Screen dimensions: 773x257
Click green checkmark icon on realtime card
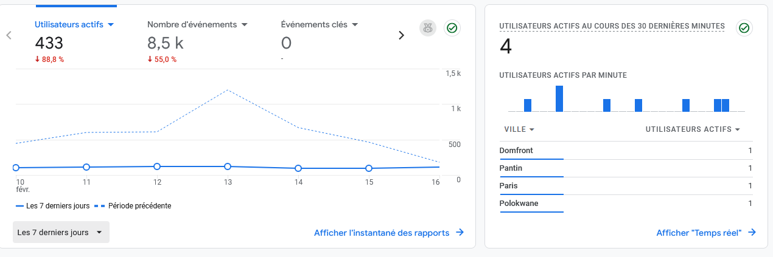click(743, 28)
